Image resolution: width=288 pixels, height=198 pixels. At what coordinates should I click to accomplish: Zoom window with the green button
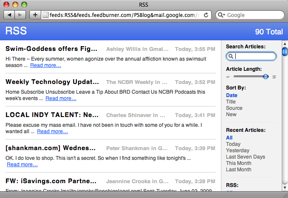click(x=24, y=5)
